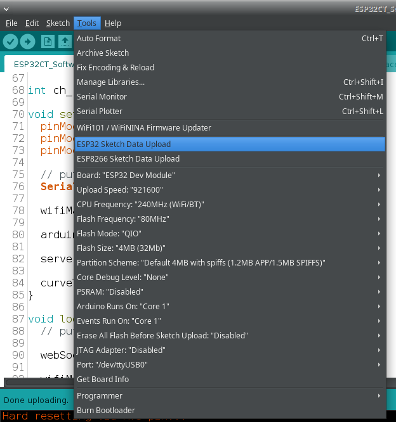The height and width of the screenshot is (422, 396).
Task: Click the Open sketch up-arrow icon
Action: click(65, 42)
